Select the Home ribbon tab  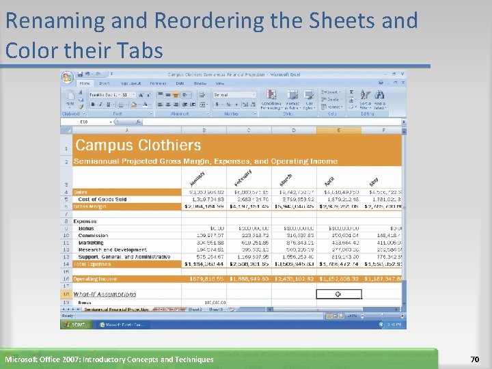pos(85,83)
